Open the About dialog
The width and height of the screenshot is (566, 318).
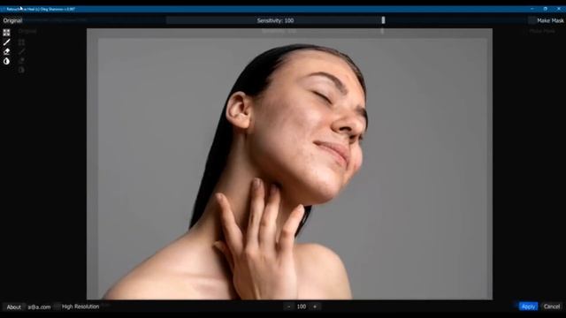point(14,307)
